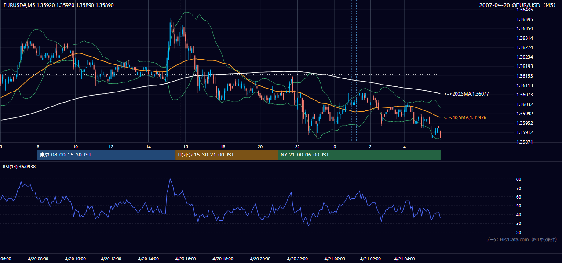Click the London 15:30-21:00 JST session bar
The width and height of the screenshot is (562, 263).
(226, 155)
